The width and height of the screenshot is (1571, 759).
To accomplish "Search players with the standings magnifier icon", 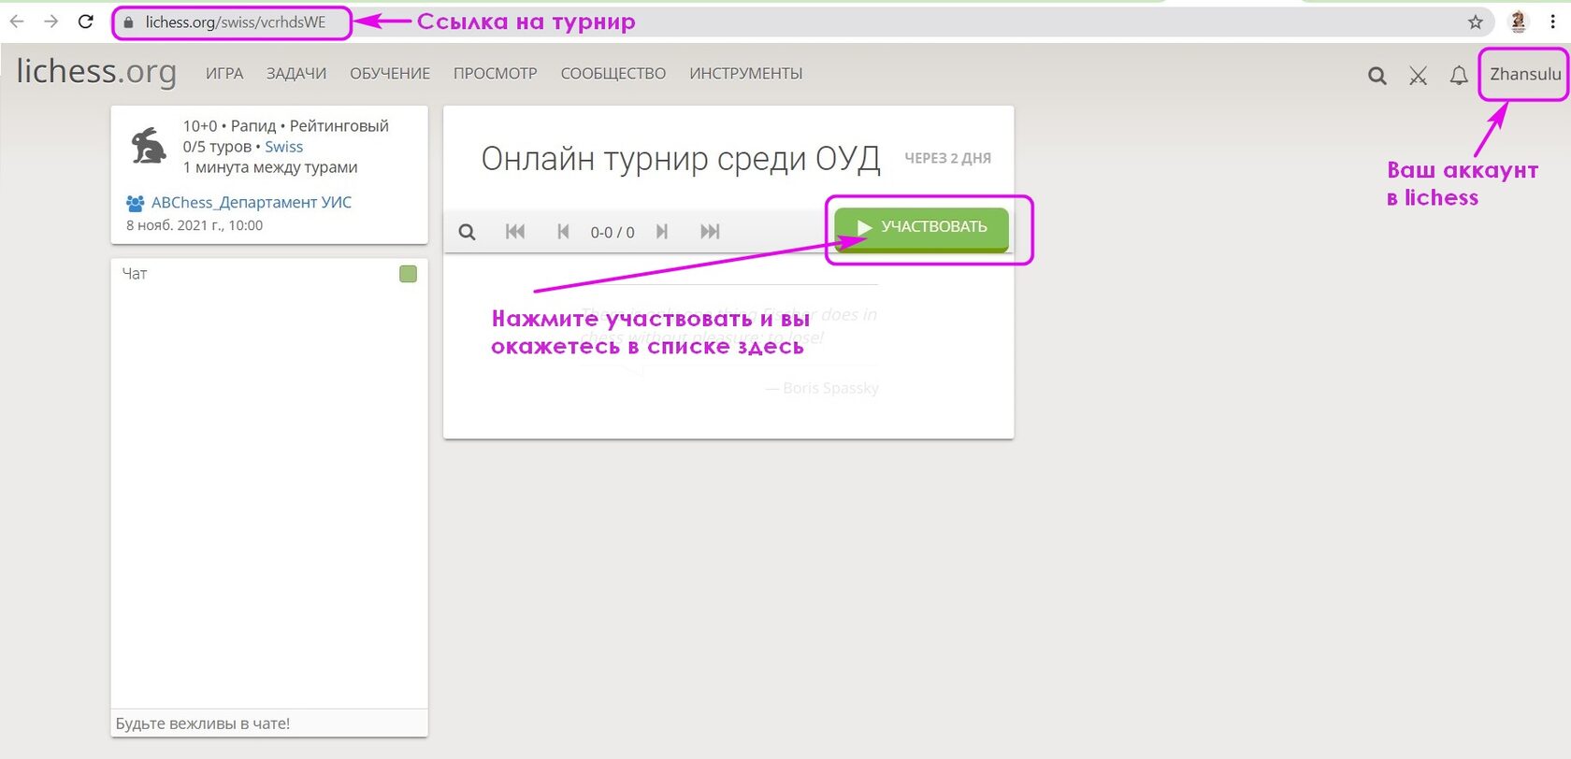I will pos(468,232).
